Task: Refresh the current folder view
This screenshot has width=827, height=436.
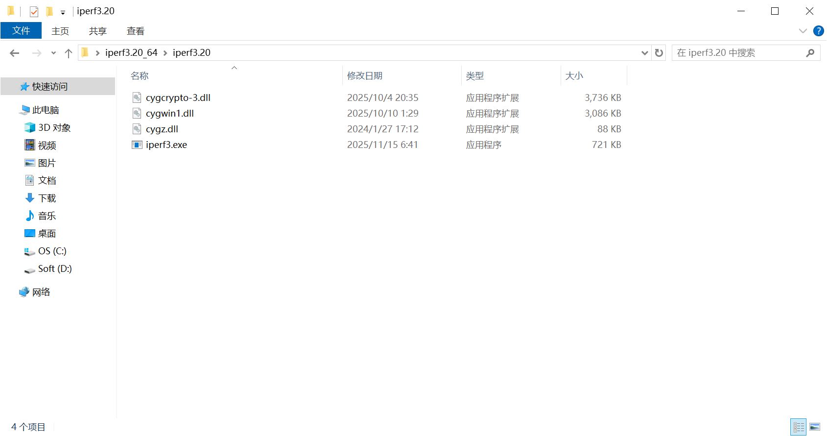Action: click(x=659, y=53)
